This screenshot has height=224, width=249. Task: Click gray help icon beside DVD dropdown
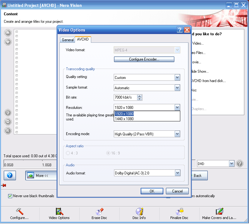coord(240,163)
